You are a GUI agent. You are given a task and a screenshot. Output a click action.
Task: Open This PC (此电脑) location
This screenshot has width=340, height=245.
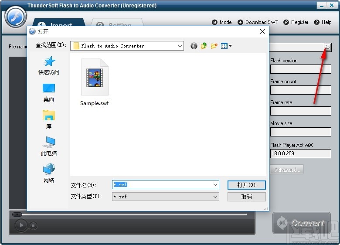[49, 146]
